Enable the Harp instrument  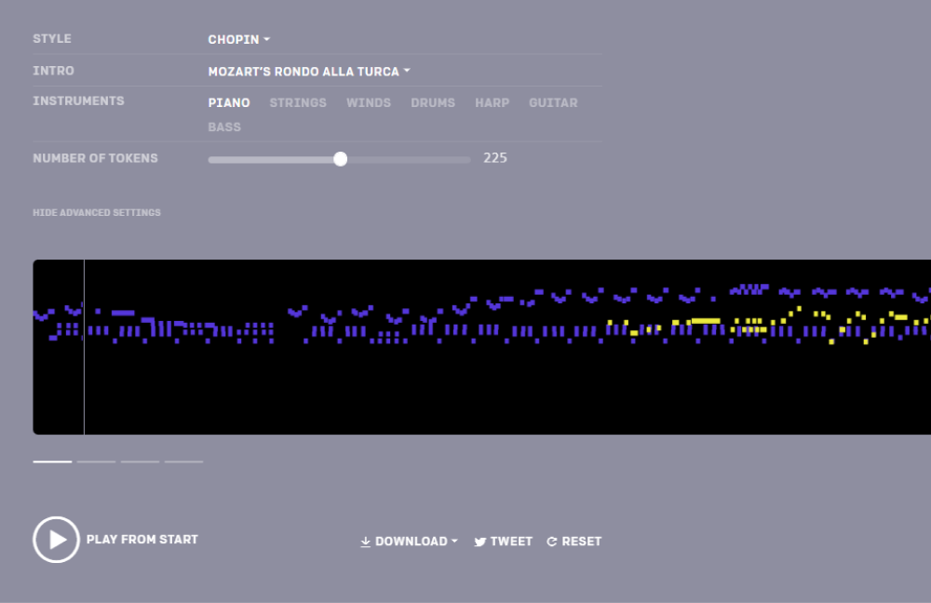tap(492, 102)
